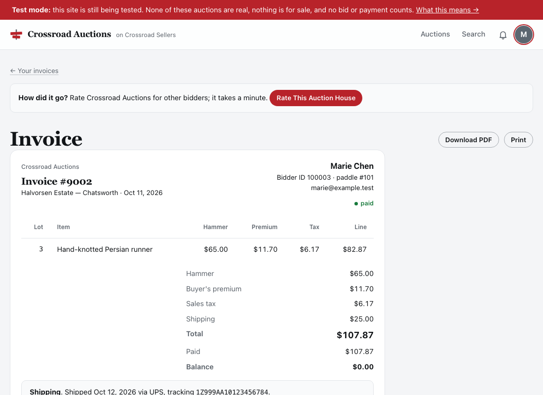
Task: Click the Marie Chen bidder name
Action: 352,166
